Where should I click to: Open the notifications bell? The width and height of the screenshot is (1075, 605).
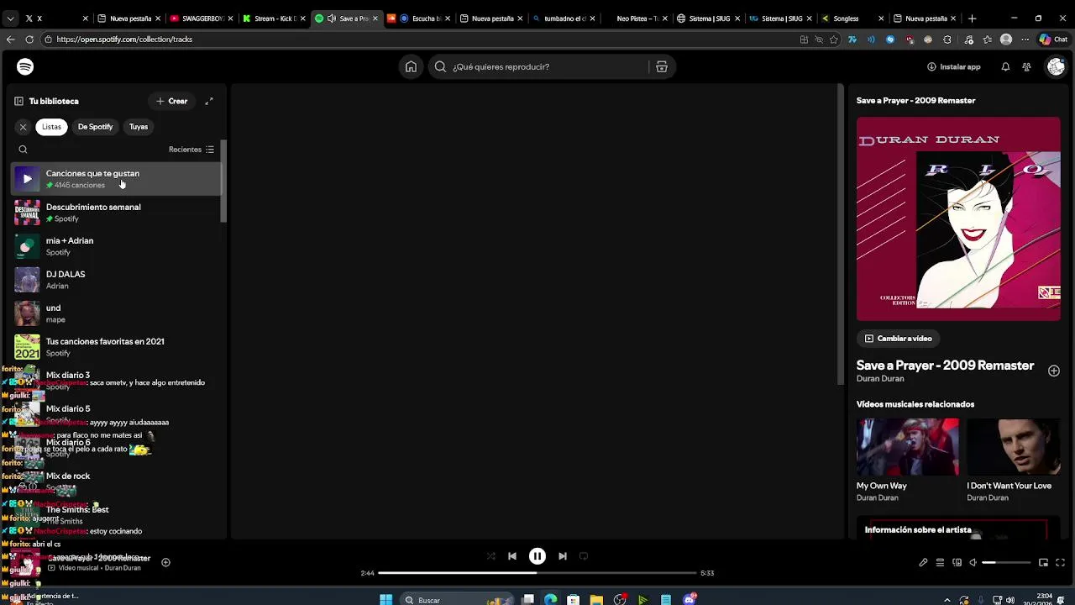(x=1005, y=67)
